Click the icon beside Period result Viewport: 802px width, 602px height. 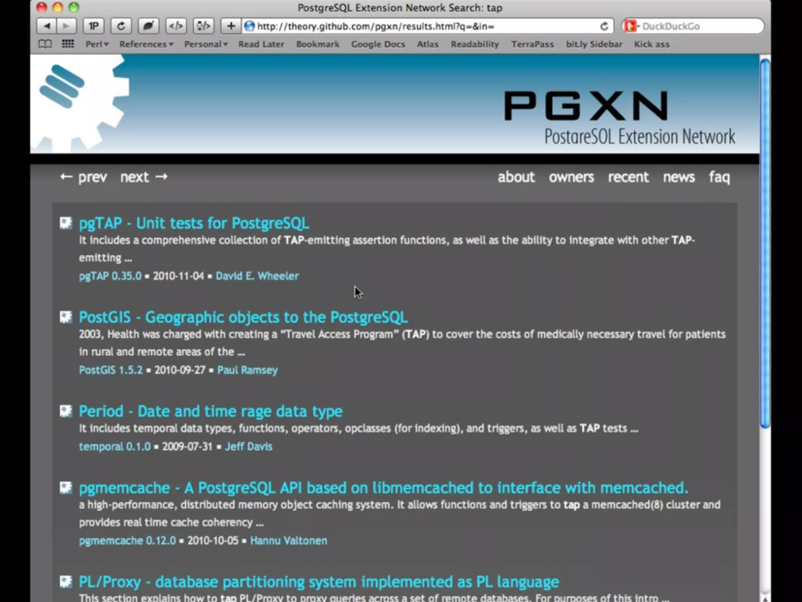click(x=66, y=411)
